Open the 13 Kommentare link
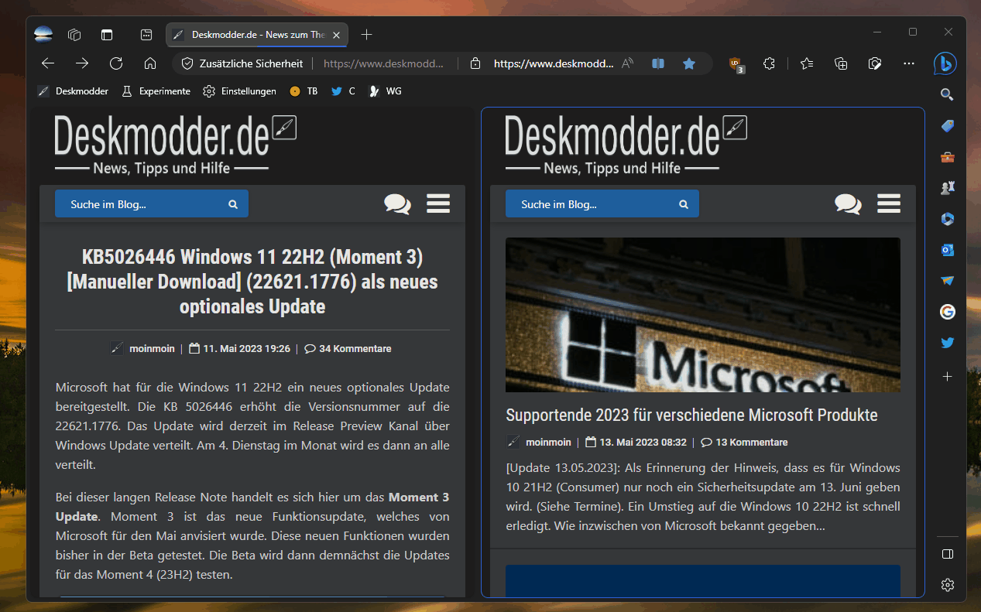 pos(744,443)
